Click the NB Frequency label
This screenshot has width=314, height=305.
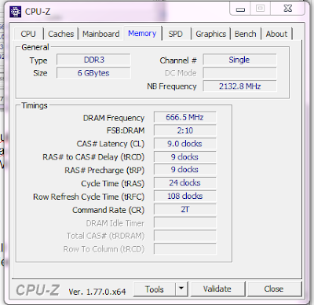pos(172,86)
